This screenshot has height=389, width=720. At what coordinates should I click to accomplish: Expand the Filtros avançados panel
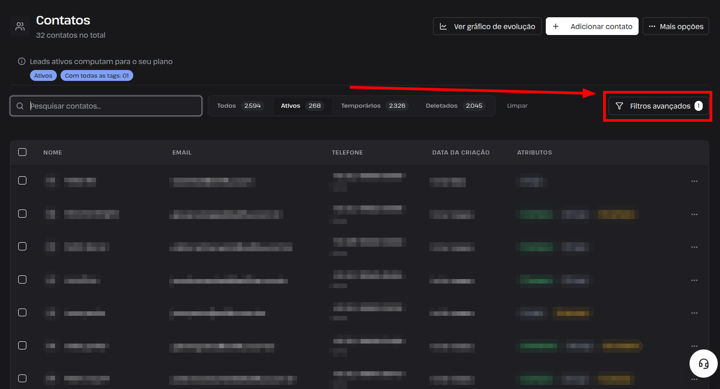[x=659, y=106]
